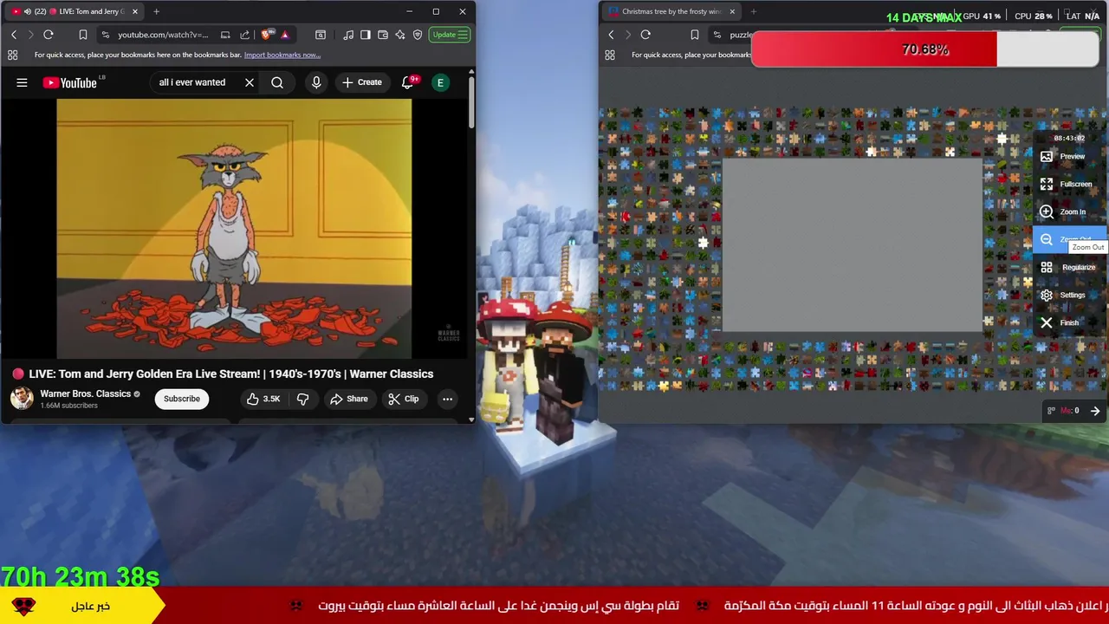Open apps grid icon on YouTube window bookmarks bar
The height and width of the screenshot is (624, 1109).
pos(12,55)
